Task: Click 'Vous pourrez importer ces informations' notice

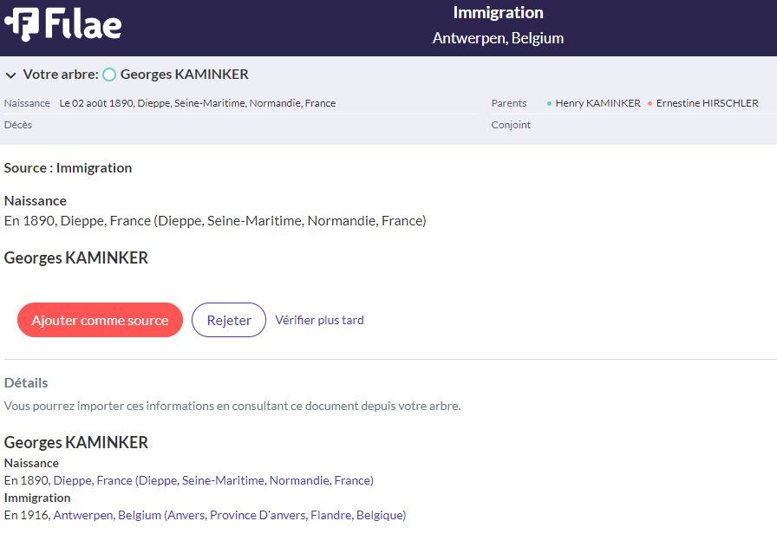Action: click(x=232, y=407)
